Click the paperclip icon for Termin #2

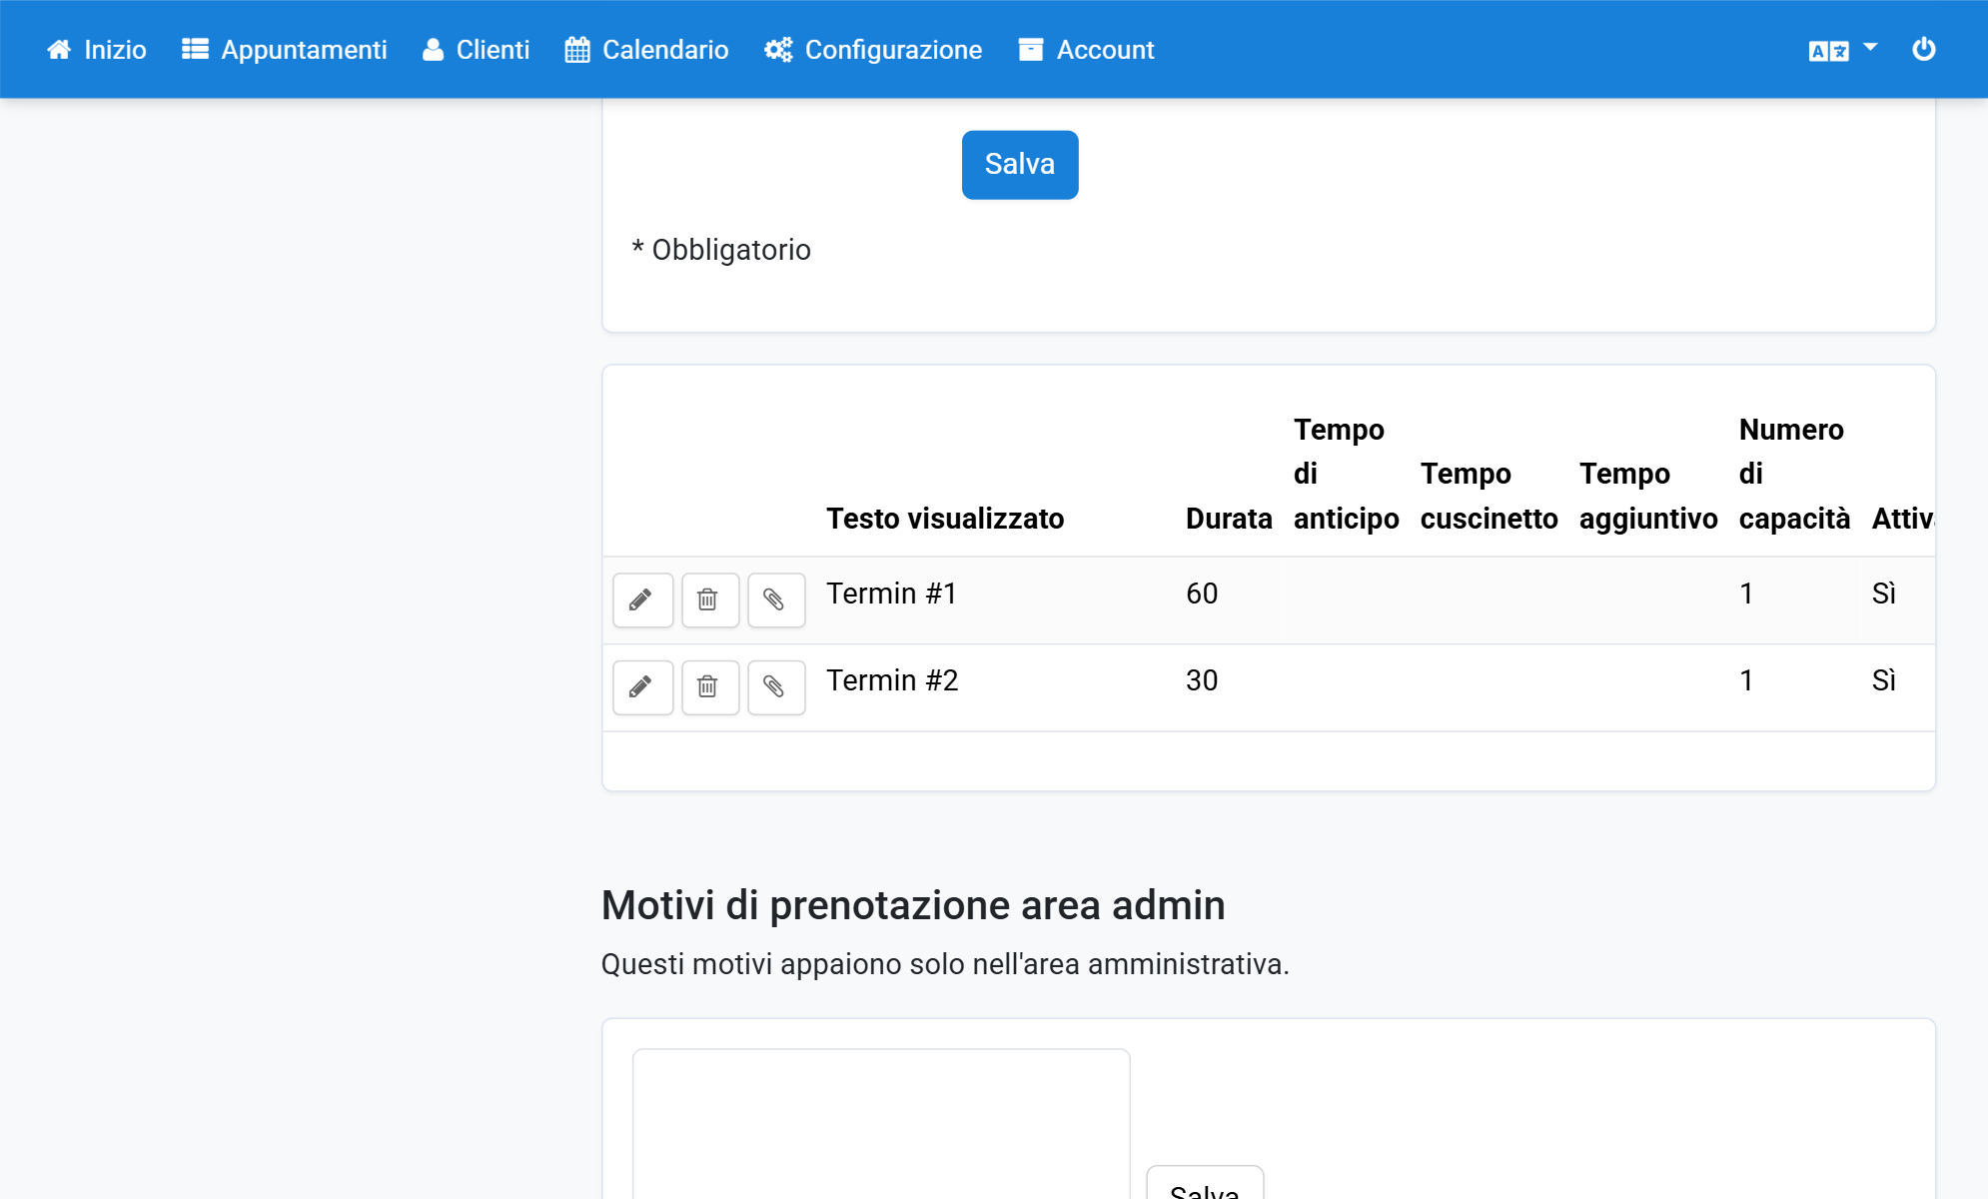[x=776, y=686]
